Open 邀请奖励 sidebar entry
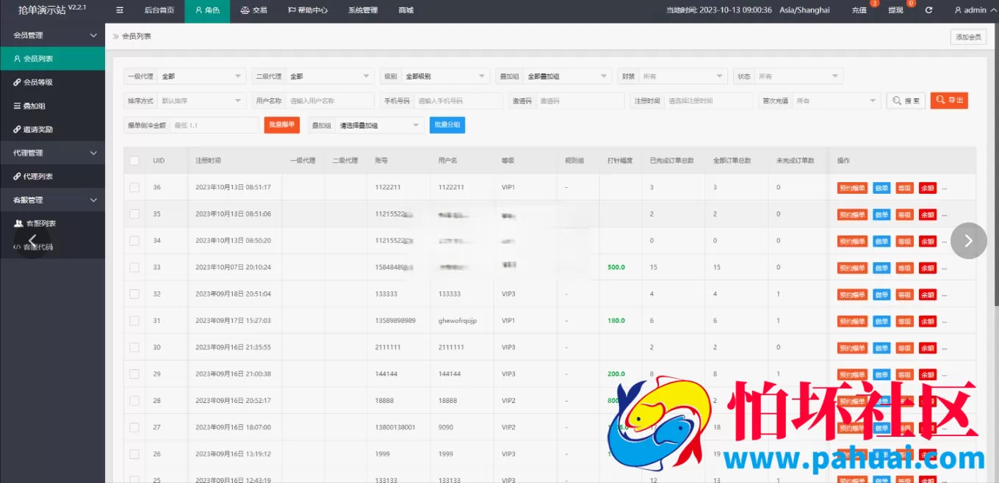Image resolution: width=999 pixels, height=483 pixels. coord(37,129)
